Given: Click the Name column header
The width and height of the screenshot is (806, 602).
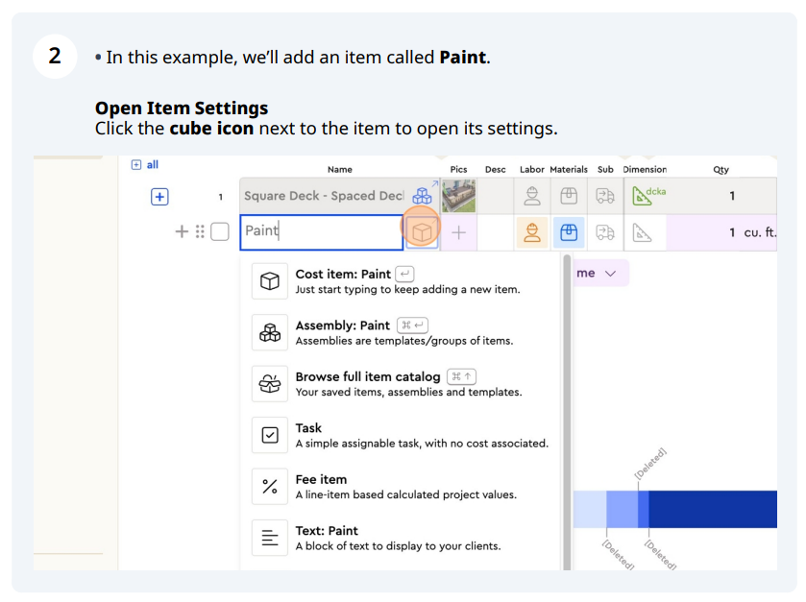Looking at the screenshot, I should click(340, 170).
